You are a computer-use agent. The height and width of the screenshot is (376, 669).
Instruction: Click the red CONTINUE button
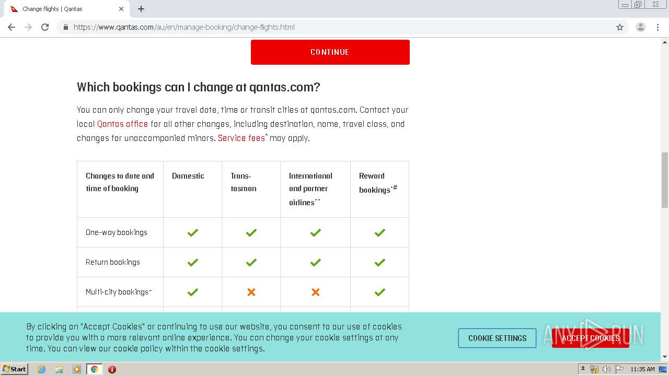click(x=330, y=52)
